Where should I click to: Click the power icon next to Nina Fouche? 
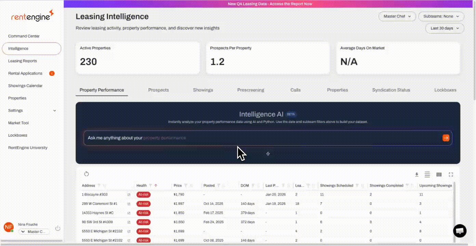(x=58, y=228)
